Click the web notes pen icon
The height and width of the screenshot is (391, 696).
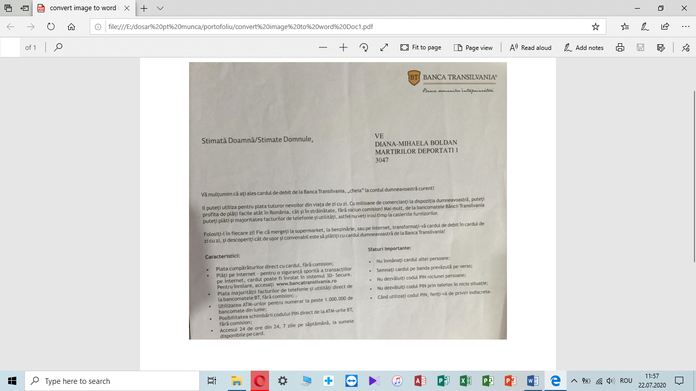[645, 26]
